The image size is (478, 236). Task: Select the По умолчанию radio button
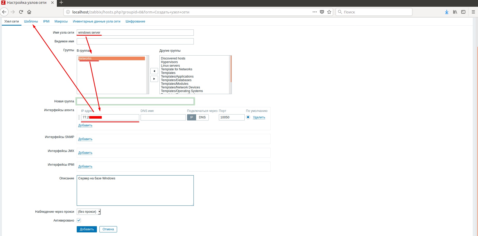(248, 117)
